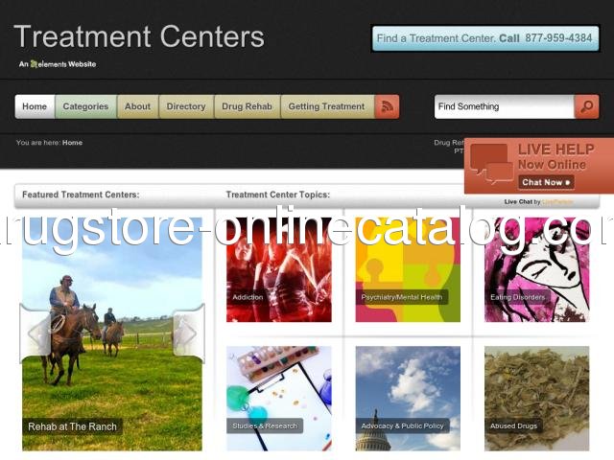Go to the About page
The width and height of the screenshot is (614, 460).
[x=138, y=106]
